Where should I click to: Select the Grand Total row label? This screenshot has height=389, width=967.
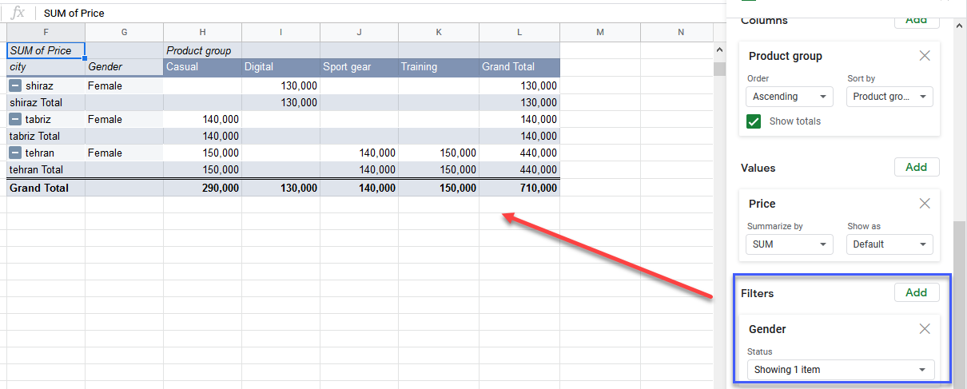click(46, 188)
